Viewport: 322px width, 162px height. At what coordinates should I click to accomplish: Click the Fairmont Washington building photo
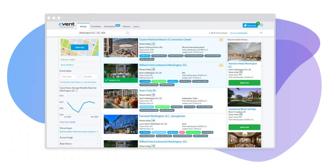tap(121, 124)
